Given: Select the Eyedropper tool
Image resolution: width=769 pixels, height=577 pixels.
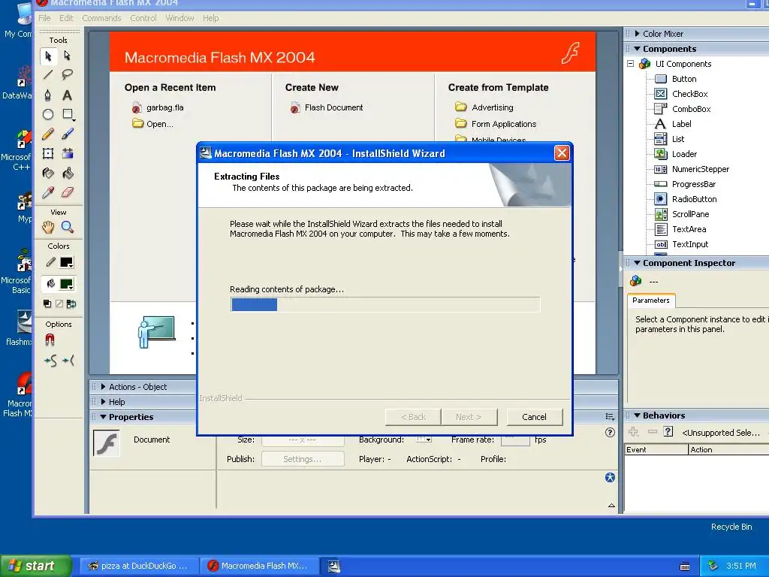Looking at the screenshot, I should [48, 193].
